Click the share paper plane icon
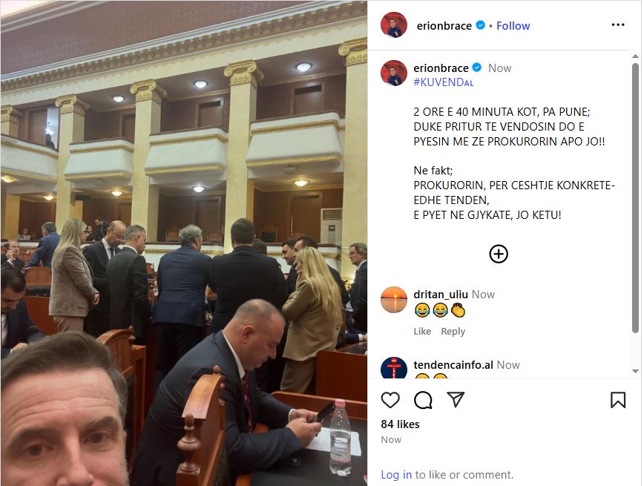Screen dimensions: 644x486 (x=455, y=399)
